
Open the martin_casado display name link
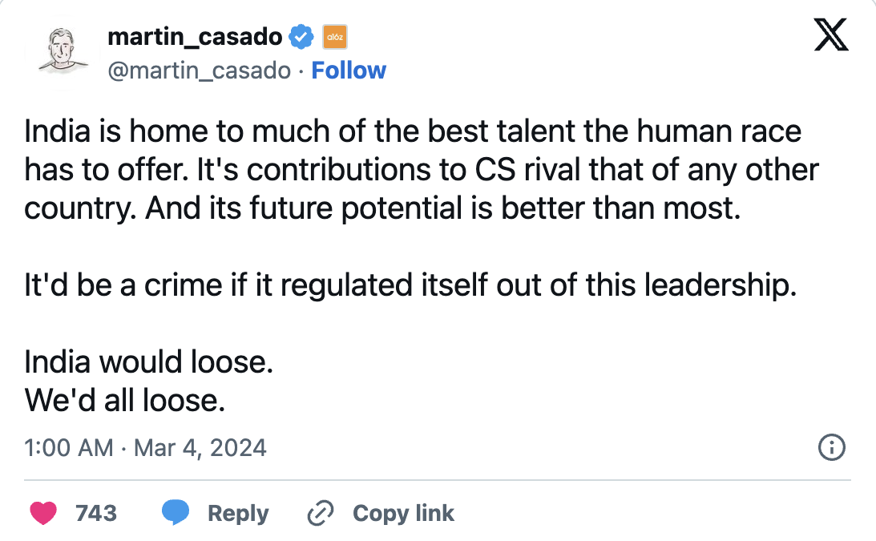pyautogui.click(x=194, y=36)
